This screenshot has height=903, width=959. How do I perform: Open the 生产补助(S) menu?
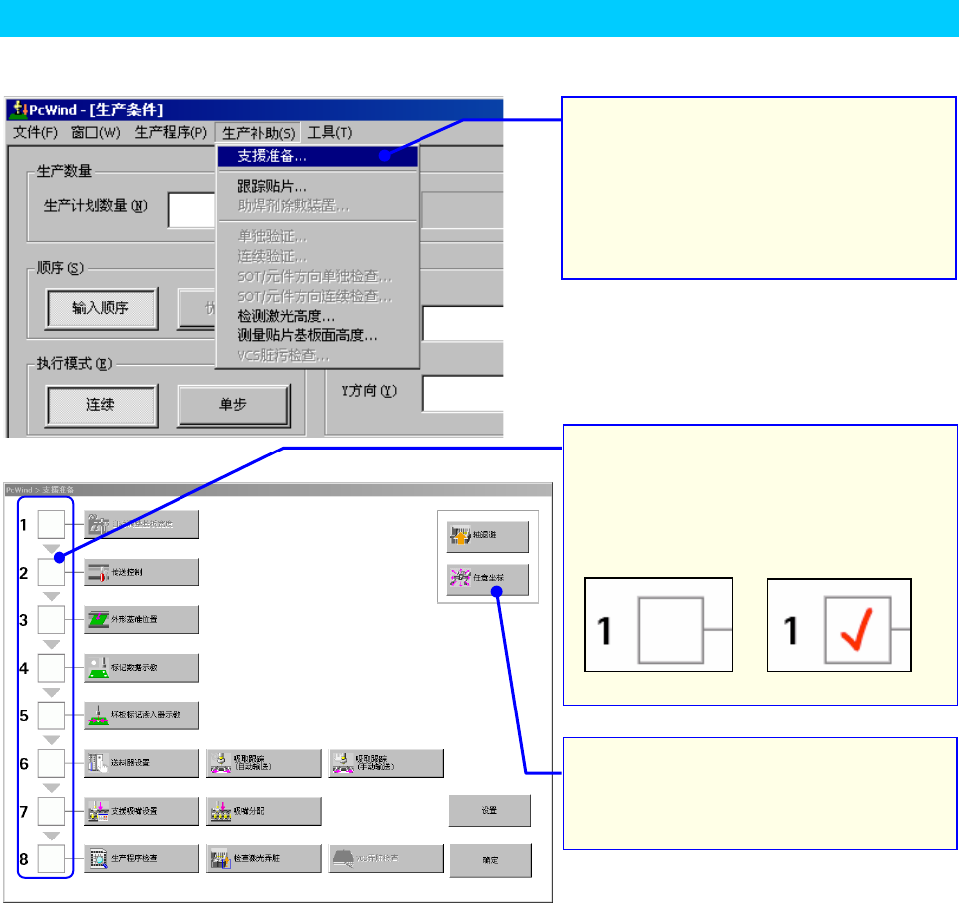click(258, 133)
